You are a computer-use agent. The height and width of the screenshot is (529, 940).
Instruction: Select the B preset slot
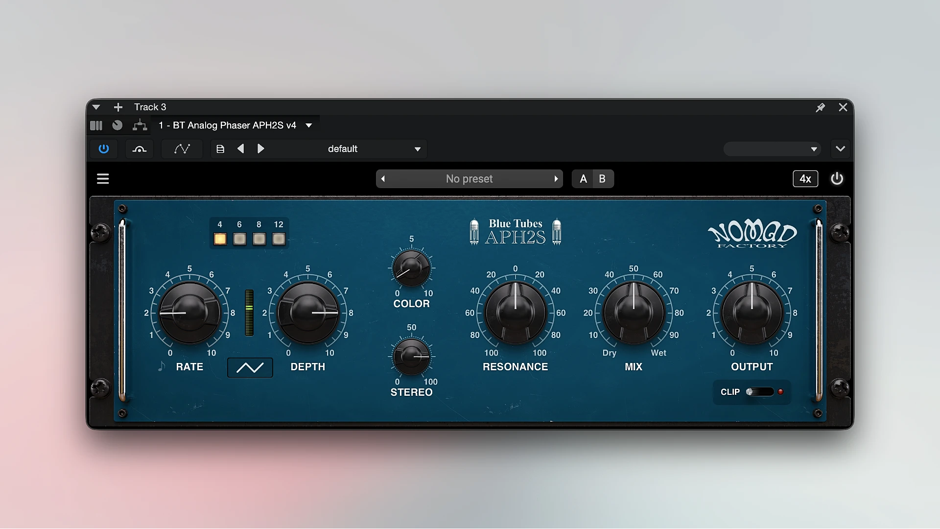[x=603, y=179]
